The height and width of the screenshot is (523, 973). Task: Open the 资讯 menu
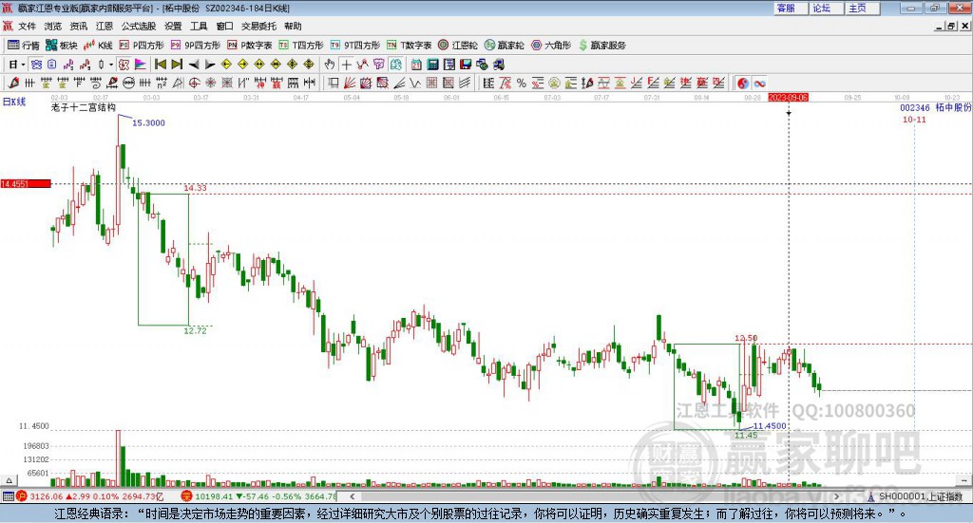click(x=78, y=26)
